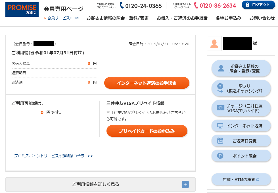This screenshot has height=193, width=278.
Task: Click インターネット返済のお手続き orange button
Action: 147,83
